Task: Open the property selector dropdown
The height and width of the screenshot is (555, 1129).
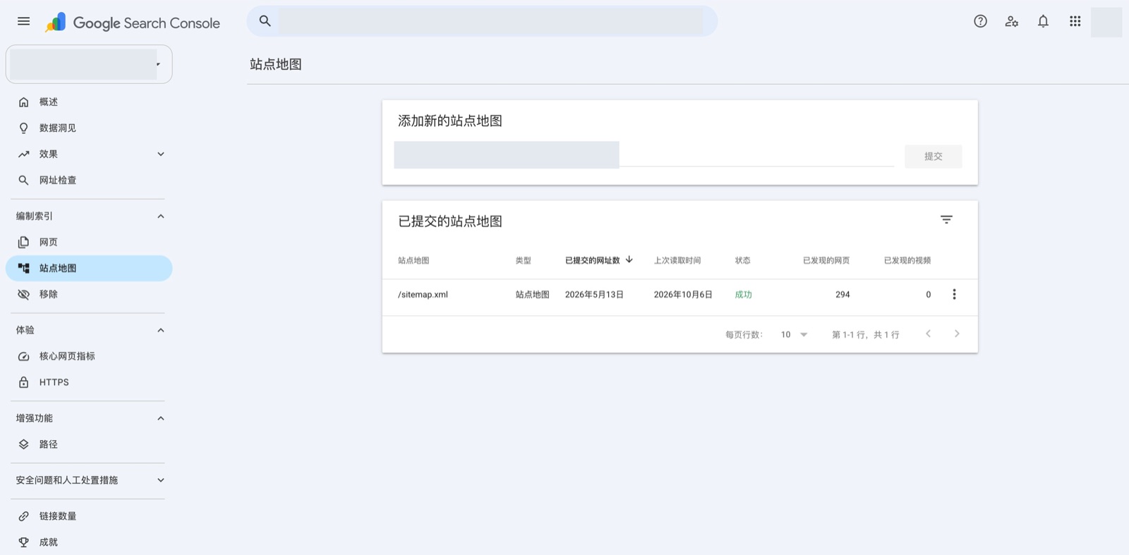Action: pyautogui.click(x=89, y=64)
